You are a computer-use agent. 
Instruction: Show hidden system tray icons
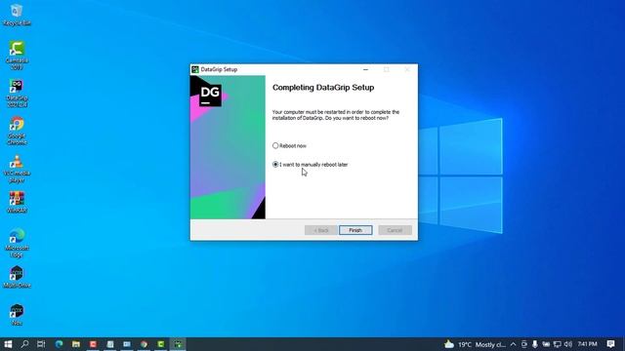tap(513, 344)
